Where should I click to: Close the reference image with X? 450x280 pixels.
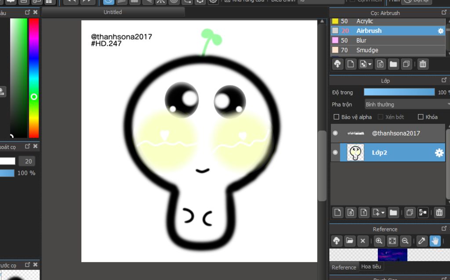(363, 241)
